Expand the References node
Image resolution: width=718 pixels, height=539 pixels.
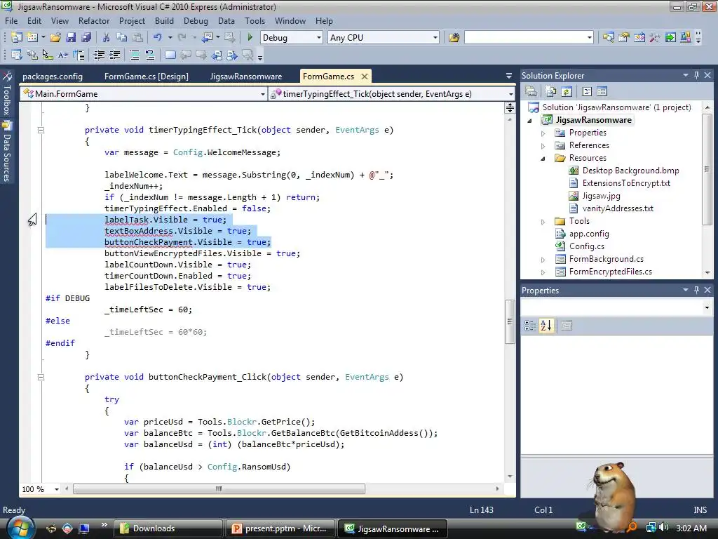[543, 146]
